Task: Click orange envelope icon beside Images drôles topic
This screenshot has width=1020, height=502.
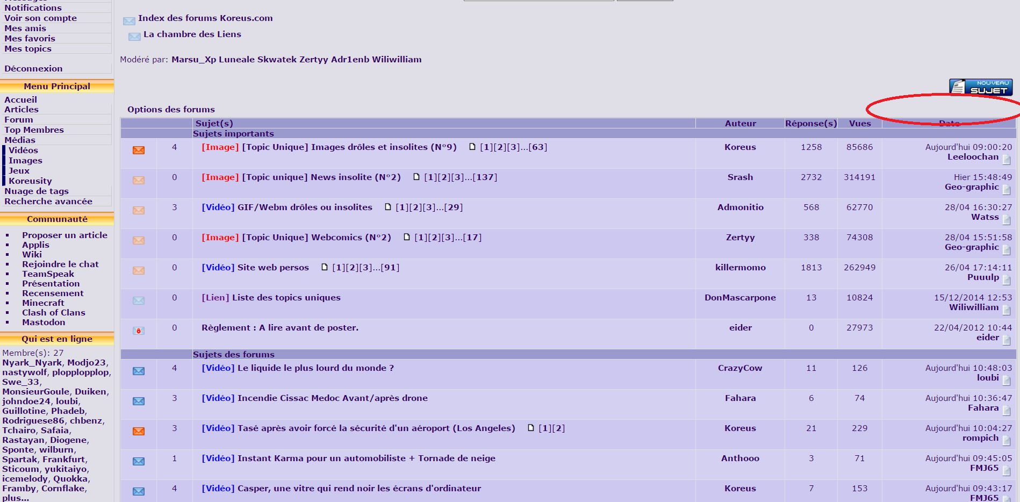Action: point(139,150)
